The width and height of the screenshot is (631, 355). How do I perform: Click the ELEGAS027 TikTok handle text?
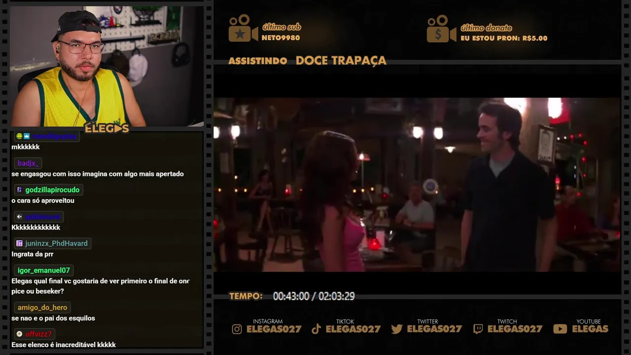pyautogui.click(x=353, y=329)
